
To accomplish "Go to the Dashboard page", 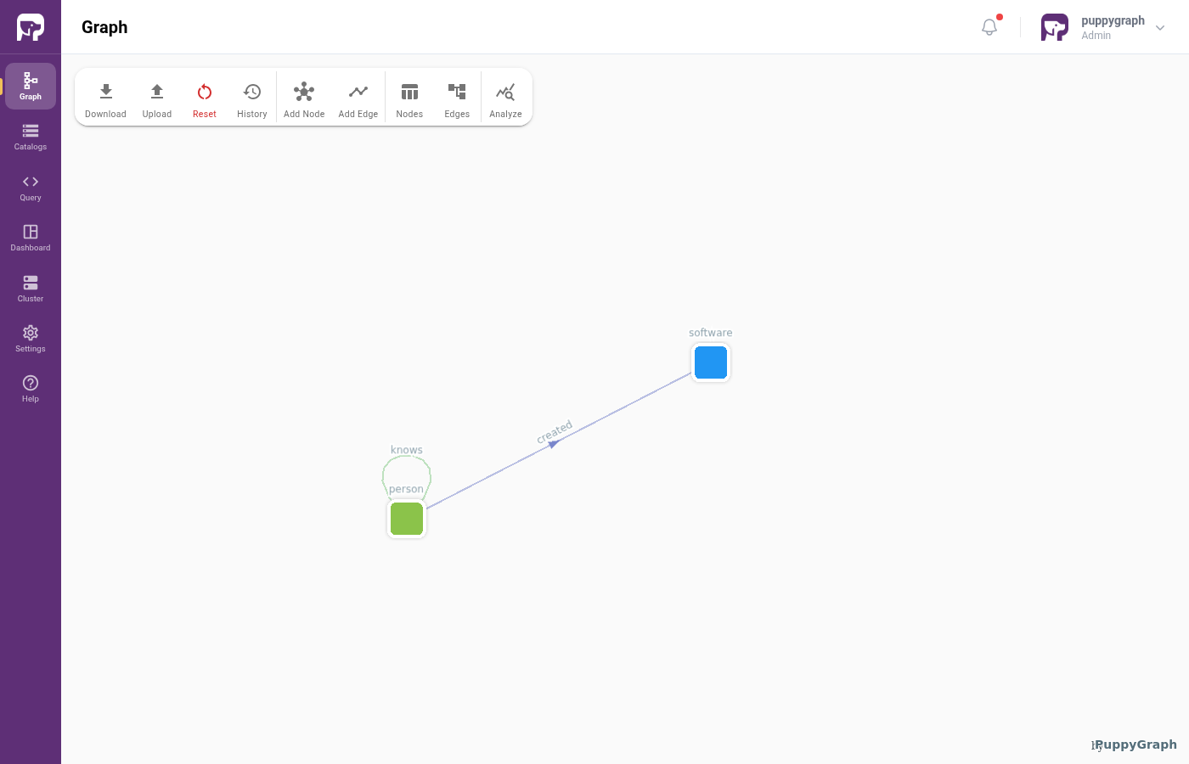I will pos(31,238).
